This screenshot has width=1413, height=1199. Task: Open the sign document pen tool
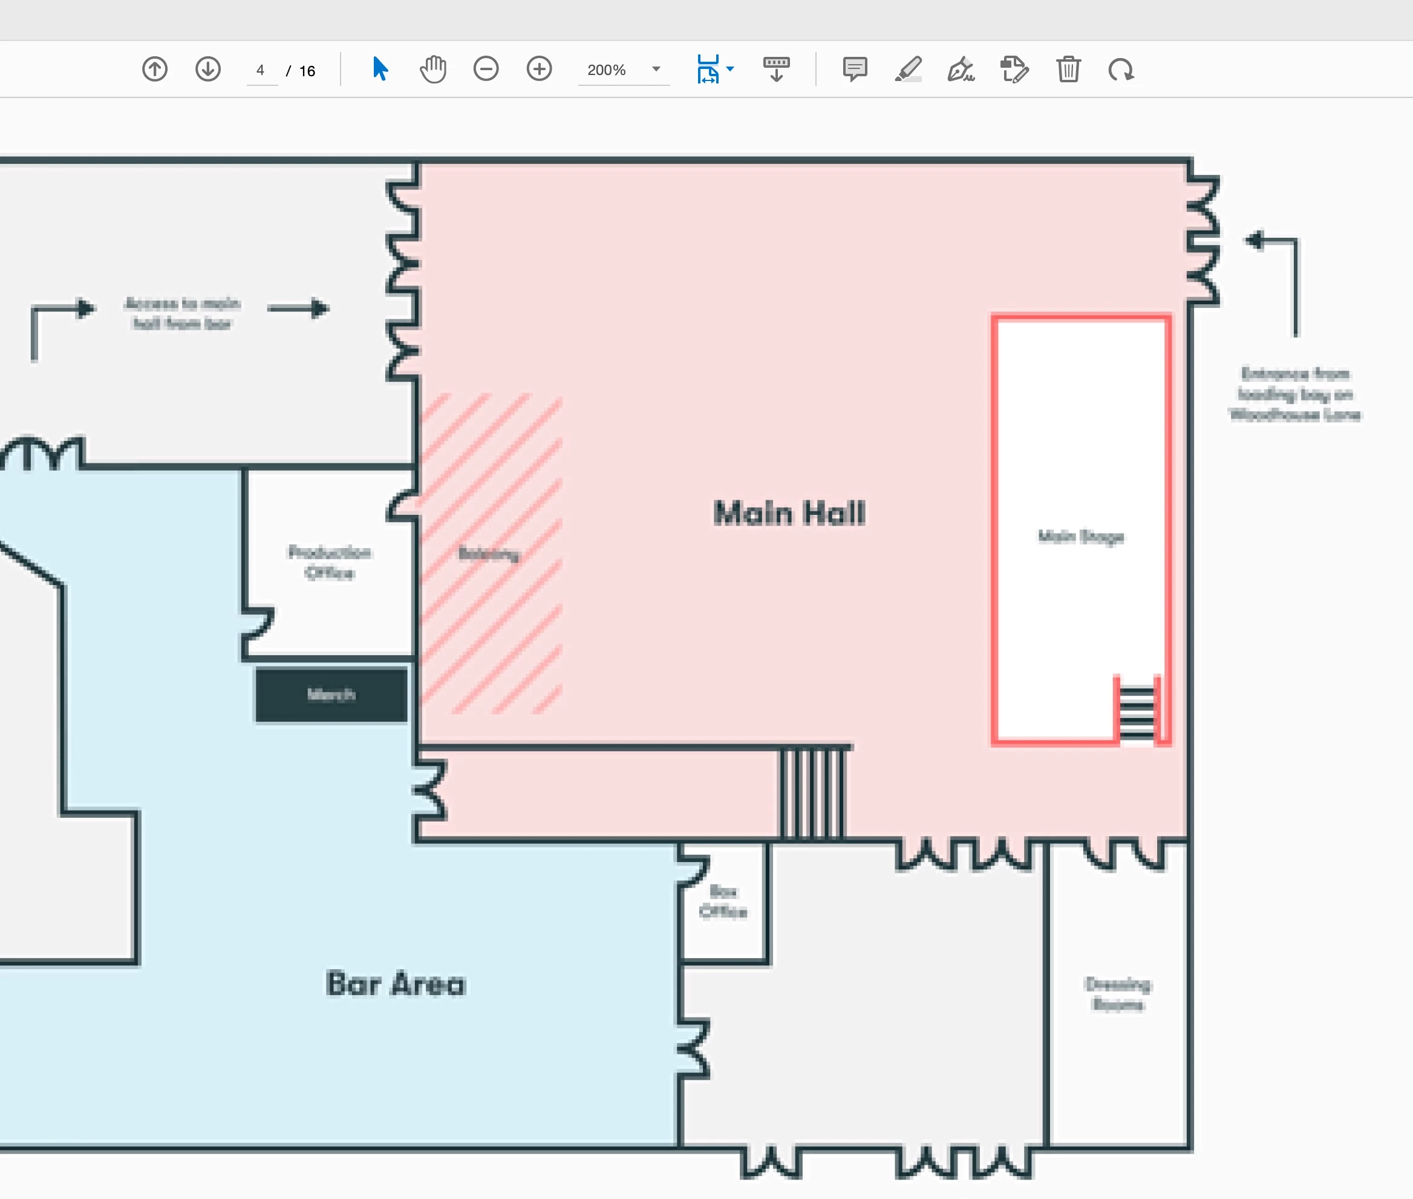point(961,70)
